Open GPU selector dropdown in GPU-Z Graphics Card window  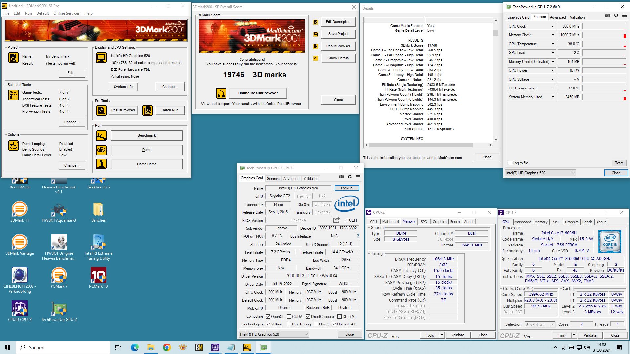pyautogui.click(x=274, y=334)
